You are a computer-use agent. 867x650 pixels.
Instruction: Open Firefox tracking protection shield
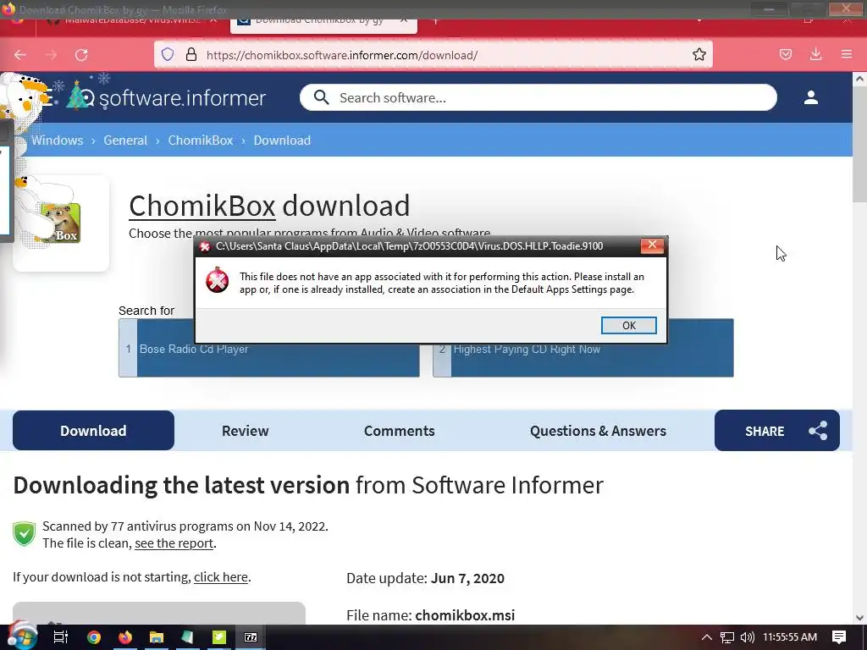(x=168, y=54)
